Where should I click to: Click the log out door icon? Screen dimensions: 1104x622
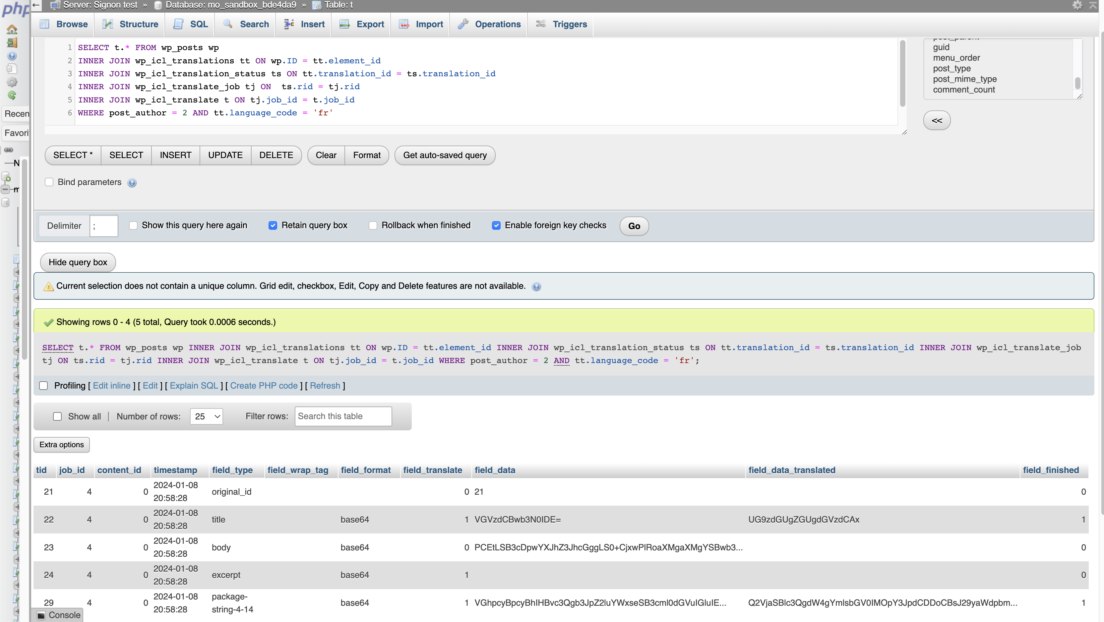tap(12, 42)
